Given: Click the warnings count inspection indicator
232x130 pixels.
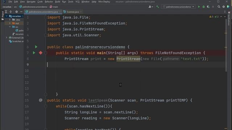Looking at the screenshot, I should tap(211, 17).
